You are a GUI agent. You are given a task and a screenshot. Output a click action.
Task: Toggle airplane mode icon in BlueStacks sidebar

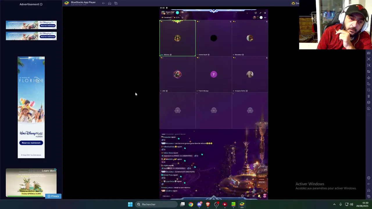point(369,78)
